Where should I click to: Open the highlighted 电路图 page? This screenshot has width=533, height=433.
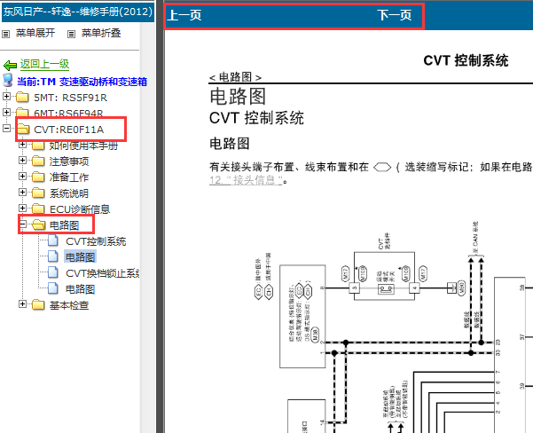click(80, 256)
